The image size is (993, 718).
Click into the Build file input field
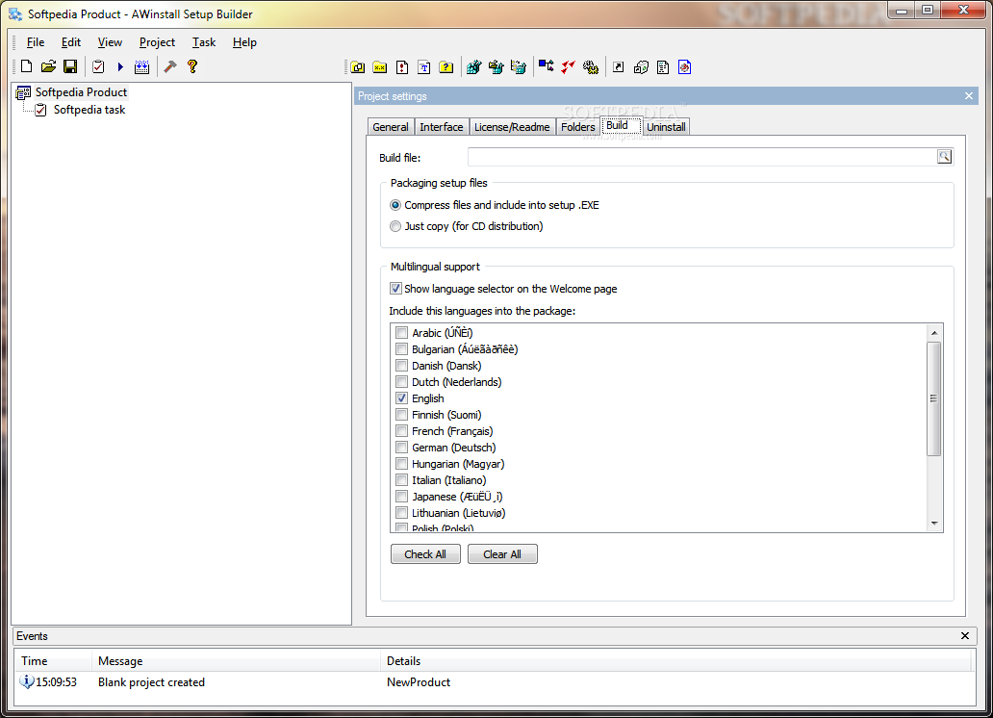pyautogui.click(x=701, y=157)
